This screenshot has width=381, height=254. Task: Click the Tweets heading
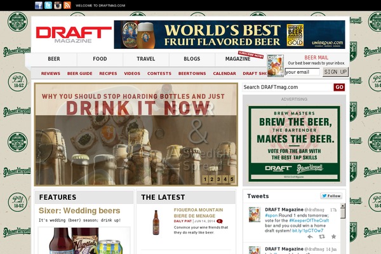(258, 196)
